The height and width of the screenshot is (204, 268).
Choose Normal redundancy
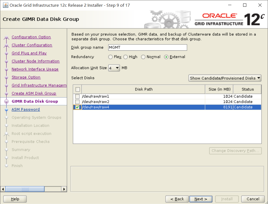[143, 57]
